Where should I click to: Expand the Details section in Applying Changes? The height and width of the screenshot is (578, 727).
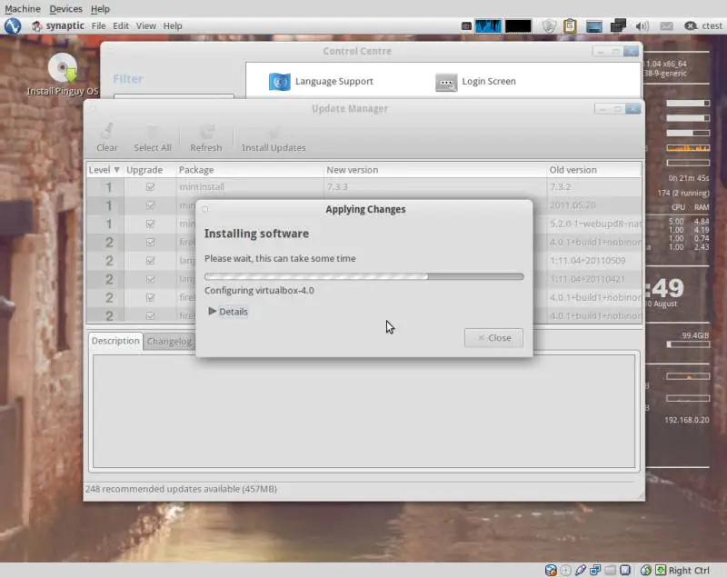228,312
